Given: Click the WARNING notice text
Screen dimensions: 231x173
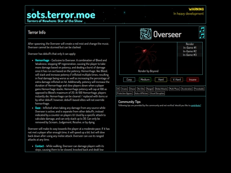Looking at the screenshot, I should (x=196, y=9).
